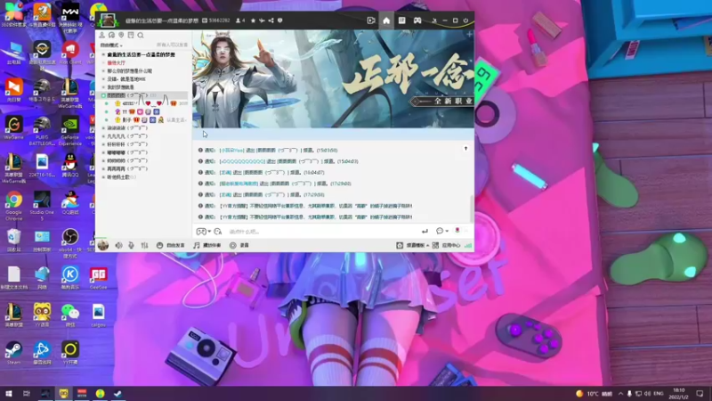Image resolution: width=712 pixels, height=401 pixels.
Task: Start recording with the 录音 button
Action: (x=239, y=246)
